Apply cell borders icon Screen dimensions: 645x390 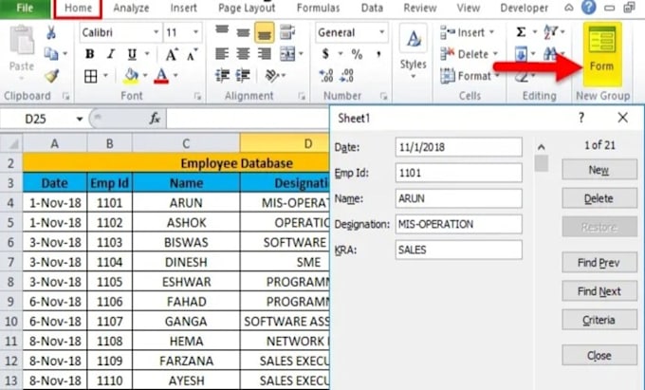90,76
